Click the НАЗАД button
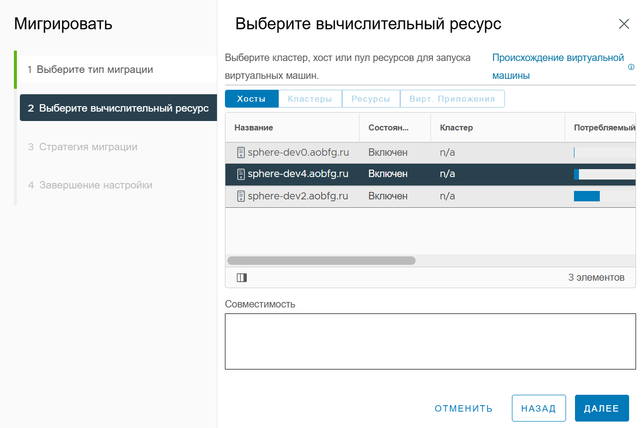This screenshot has height=428, width=643. click(x=539, y=409)
